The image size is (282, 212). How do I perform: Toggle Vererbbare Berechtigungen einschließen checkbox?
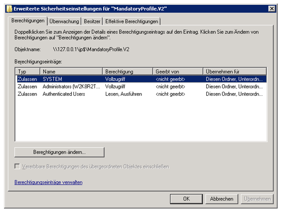pos(18,167)
